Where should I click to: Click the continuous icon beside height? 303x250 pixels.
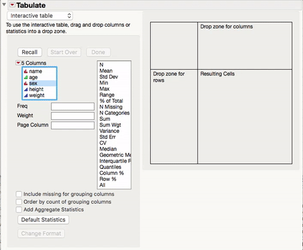click(x=26, y=89)
